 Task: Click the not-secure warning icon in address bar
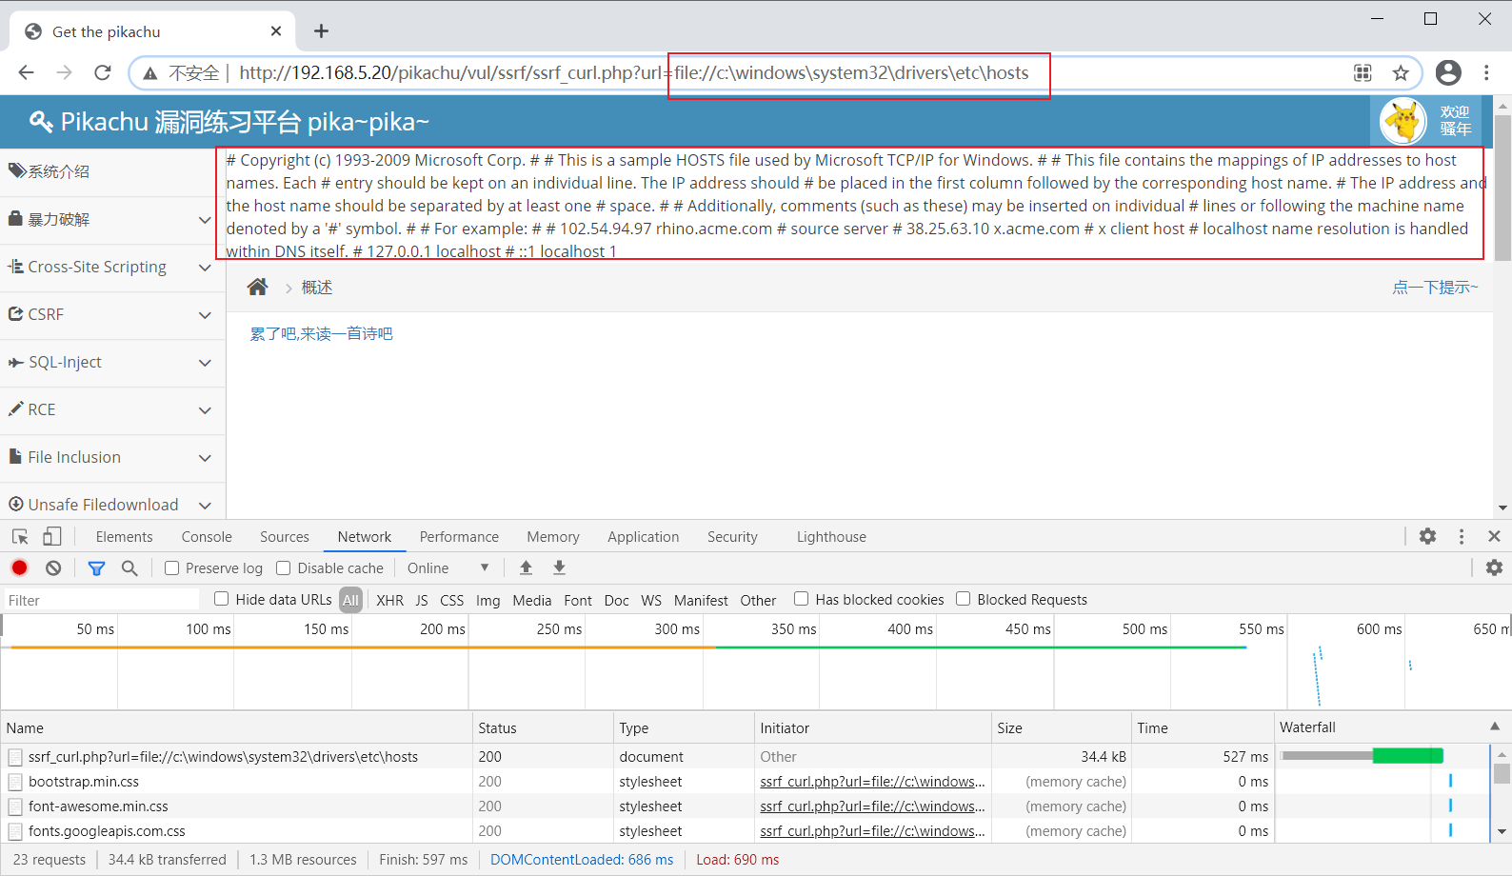[x=150, y=73]
